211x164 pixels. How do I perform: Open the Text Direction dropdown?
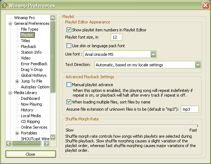[x=198, y=65]
